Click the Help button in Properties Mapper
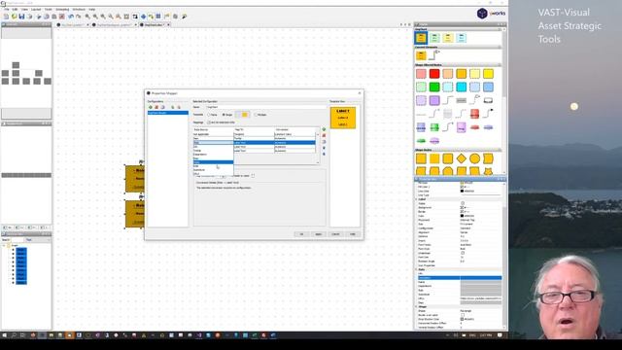 click(353, 234)
